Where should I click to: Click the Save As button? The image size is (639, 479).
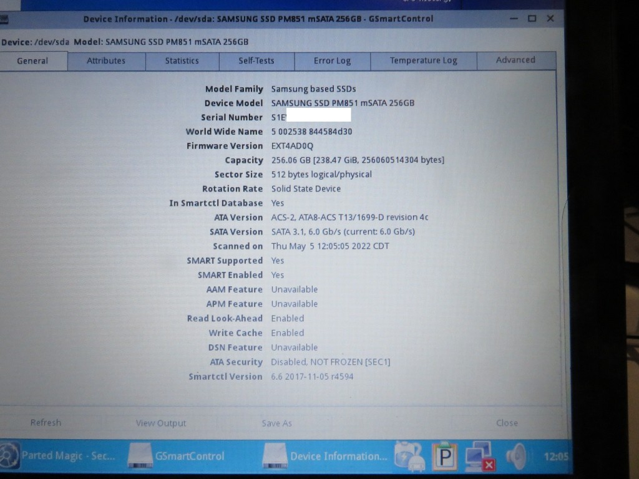pos(276,423)
